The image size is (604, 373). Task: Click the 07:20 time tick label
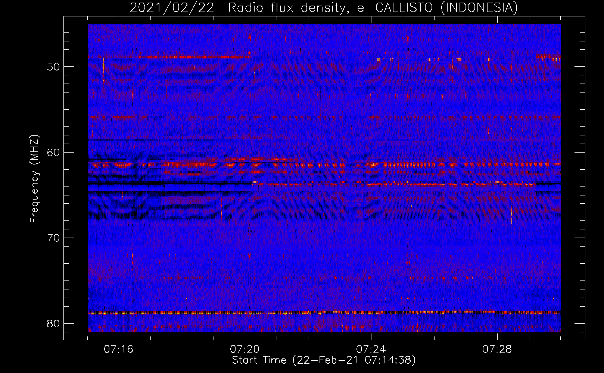(245, 350)
